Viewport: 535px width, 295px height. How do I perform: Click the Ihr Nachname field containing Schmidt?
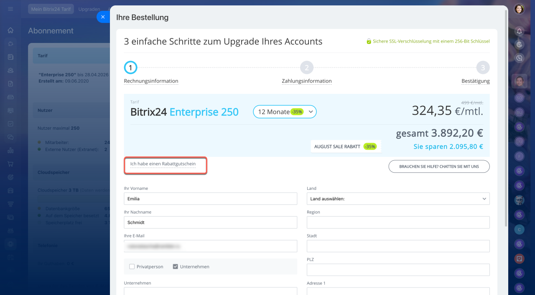coord(210,222)
